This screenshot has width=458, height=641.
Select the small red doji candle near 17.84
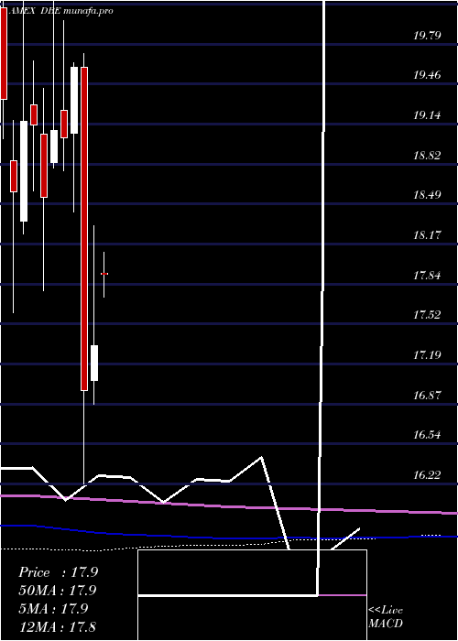coord(104,274)
